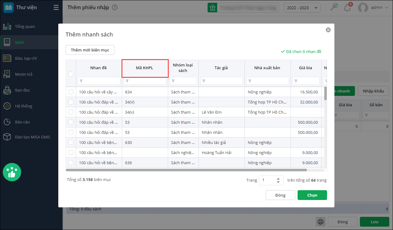
Task: Click the Hệ thống gear icon
Action: [7, 106]
